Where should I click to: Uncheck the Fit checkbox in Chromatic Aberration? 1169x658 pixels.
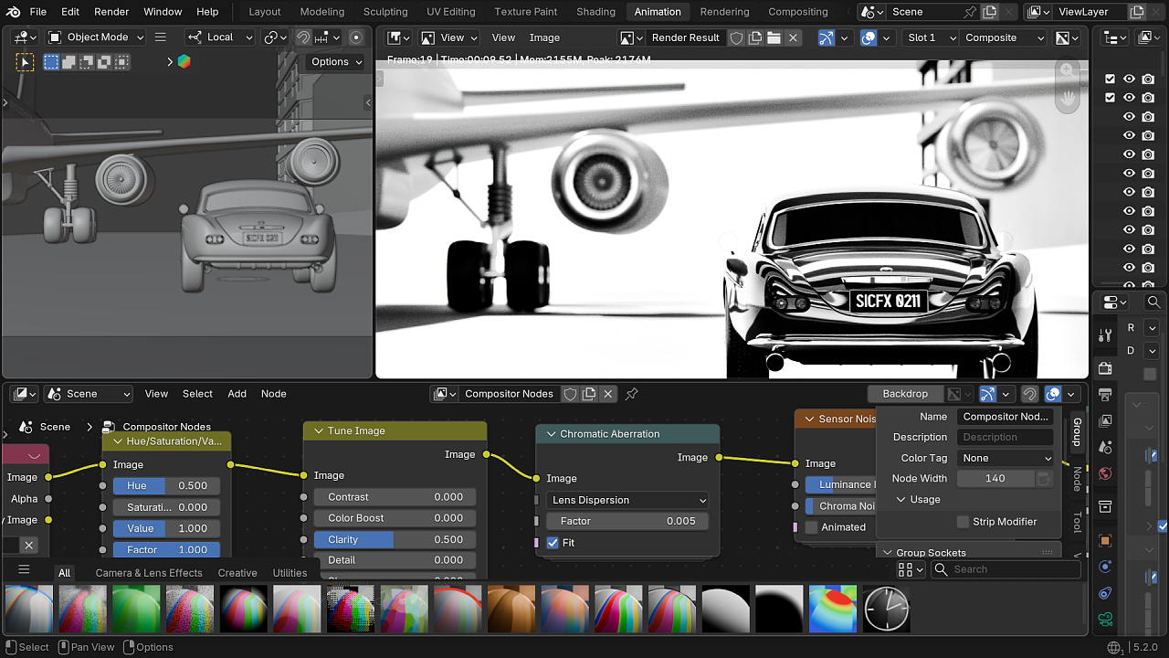[553, 543]
